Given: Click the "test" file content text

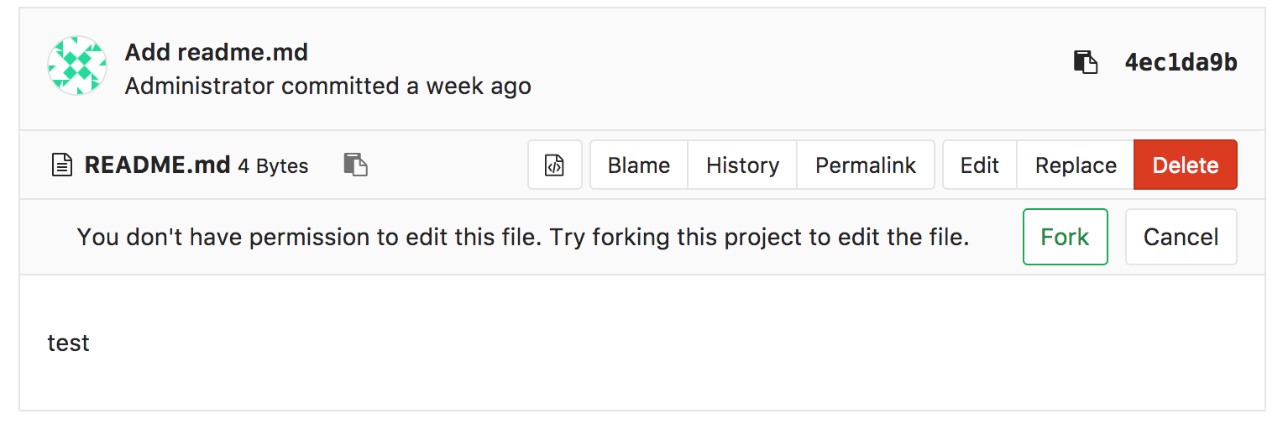Looking at the screenshot, I should (69, 343).
